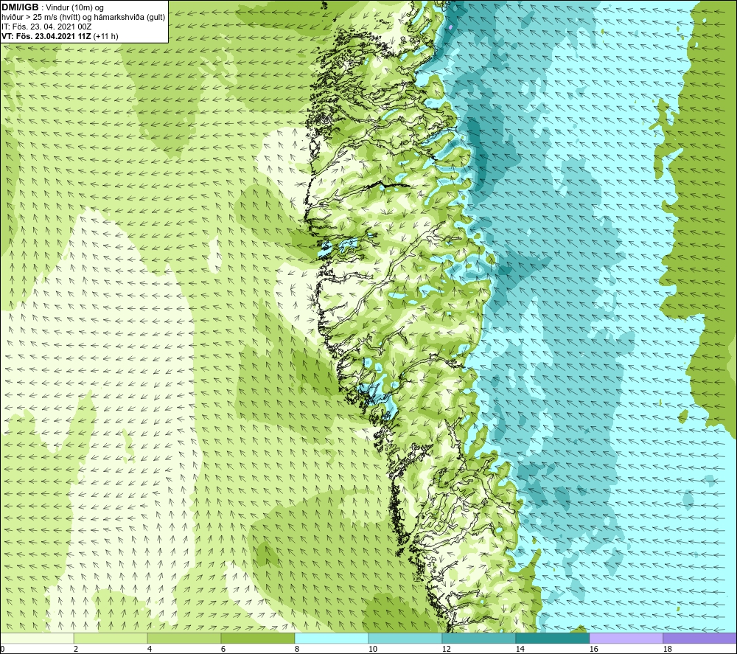The height and width of the screenshot is (654, 737).
Task: Click the scale label '6'
Action: [224, 650]
